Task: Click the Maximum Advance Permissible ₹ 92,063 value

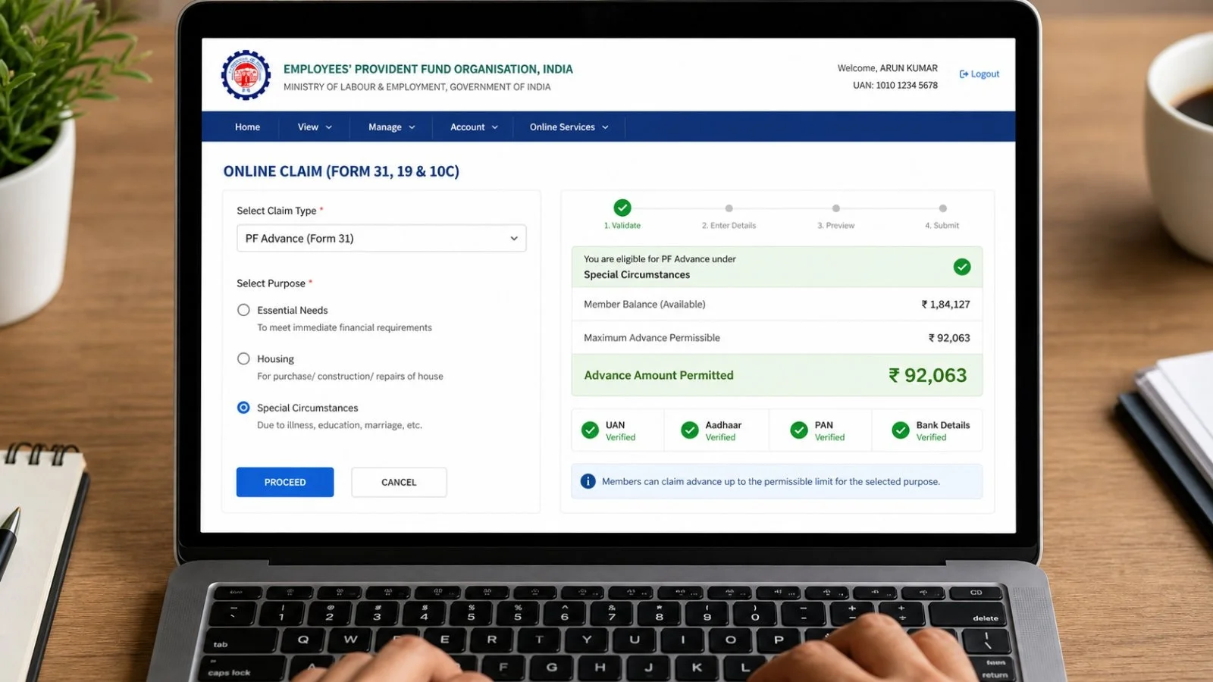Action: 949,338
